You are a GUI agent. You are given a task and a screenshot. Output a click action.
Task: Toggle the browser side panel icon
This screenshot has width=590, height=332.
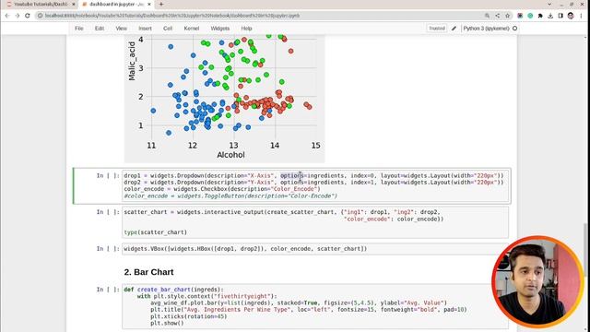click(x=560, y=16)
